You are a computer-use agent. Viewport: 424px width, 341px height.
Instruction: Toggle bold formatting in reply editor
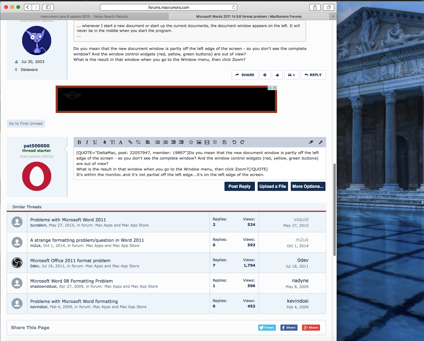(x=79, y=142)
